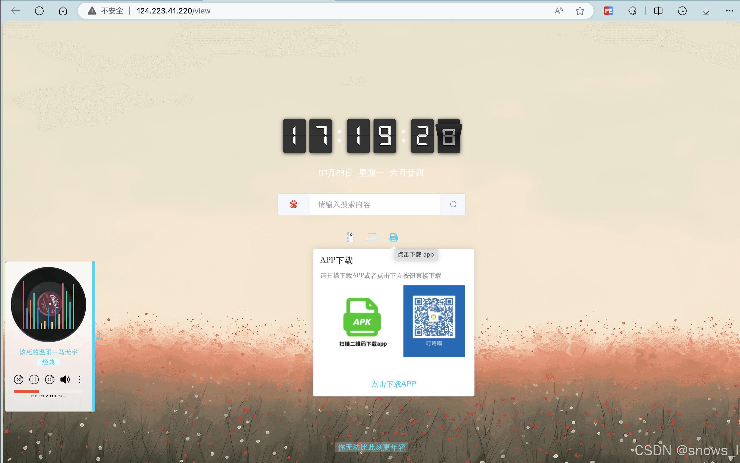Click the 经典 genre tag
Screen dimensions: 740x463
click(x=48, y=362)
